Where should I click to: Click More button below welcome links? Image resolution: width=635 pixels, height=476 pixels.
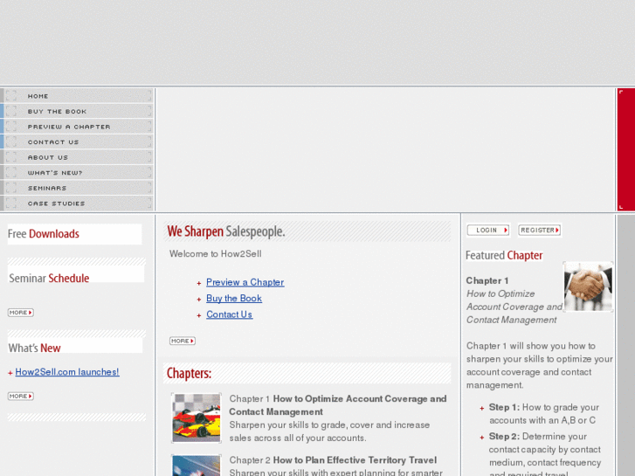pyautogui.click(x=183, y=341)
